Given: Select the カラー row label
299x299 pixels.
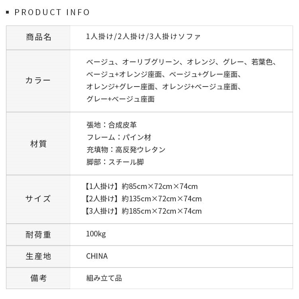Looking at the screenshot, I should tap(38, 81).
